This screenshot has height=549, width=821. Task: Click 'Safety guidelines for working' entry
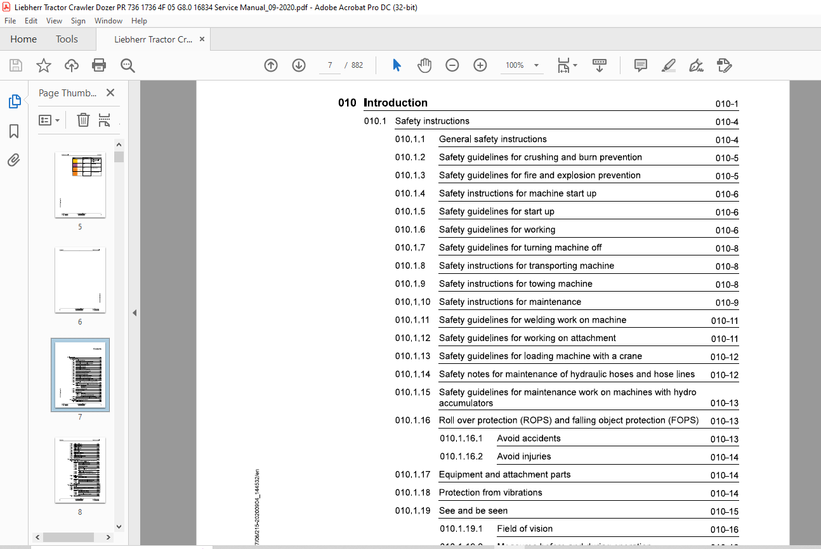(497, 229)
